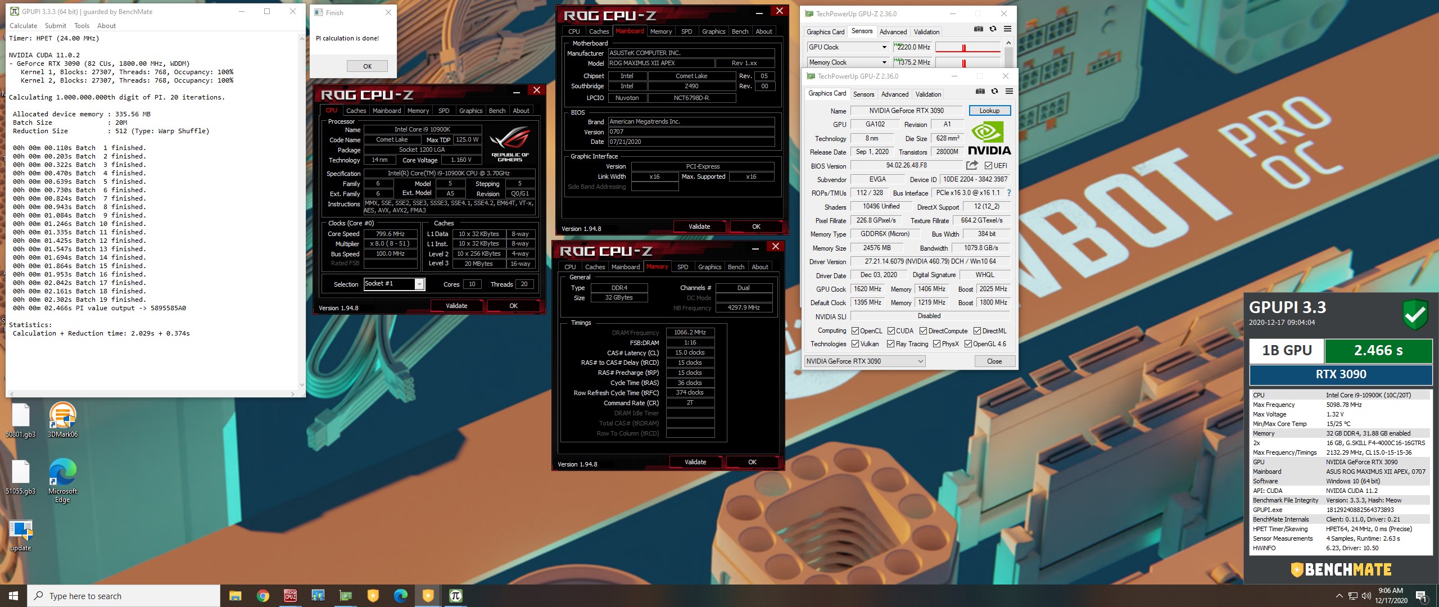This screenshot has height=607, width=1439.
Task: Click Lookup button in GPU-Z
Action: coord(989,111)
